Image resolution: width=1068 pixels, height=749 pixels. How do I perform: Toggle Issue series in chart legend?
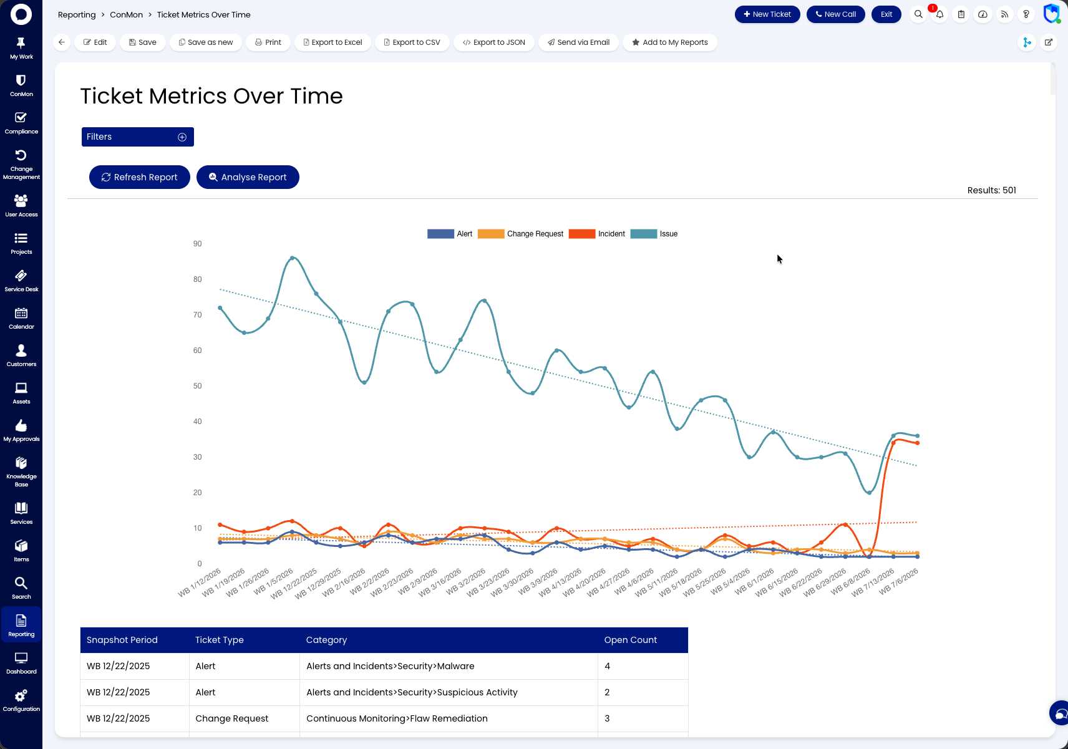click(x=654, y=234)
